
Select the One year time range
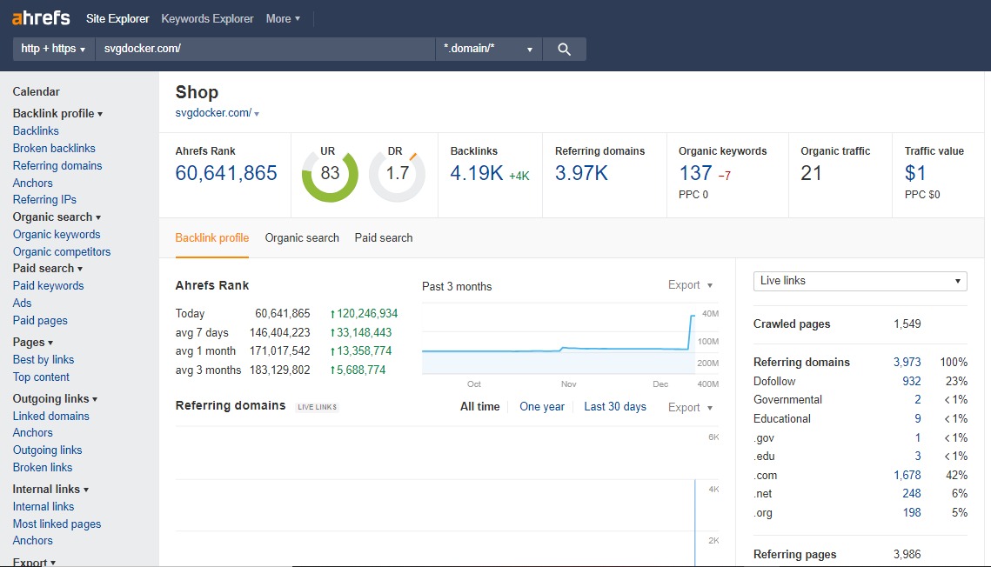click(x=542, y=407)
